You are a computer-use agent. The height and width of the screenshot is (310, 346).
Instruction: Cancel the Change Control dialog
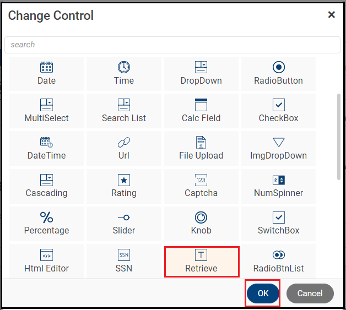coord(310,293)
